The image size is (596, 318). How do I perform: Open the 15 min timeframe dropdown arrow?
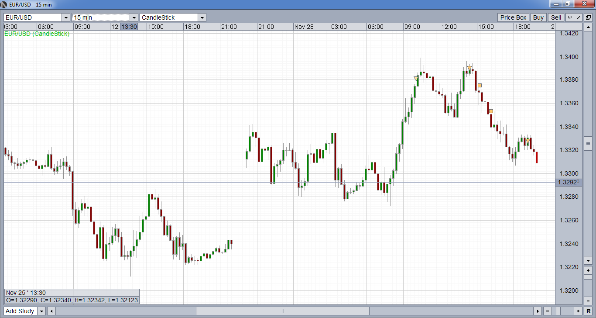(x=134, y=17)
